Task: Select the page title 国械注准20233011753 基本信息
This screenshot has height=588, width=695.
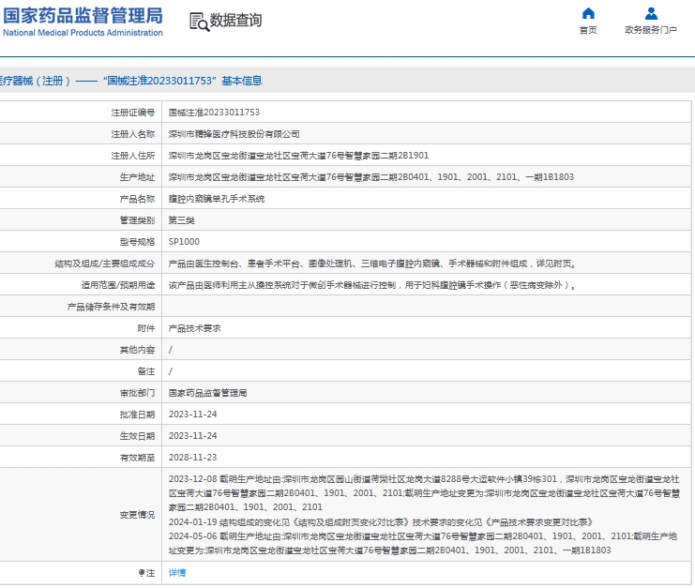Action: click(x=183, y=81)
